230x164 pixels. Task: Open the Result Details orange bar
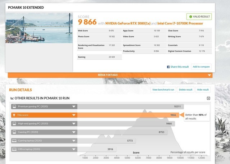(x=110, y=75)
